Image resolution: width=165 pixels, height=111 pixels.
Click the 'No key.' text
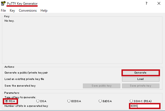[x=9, y=21]
